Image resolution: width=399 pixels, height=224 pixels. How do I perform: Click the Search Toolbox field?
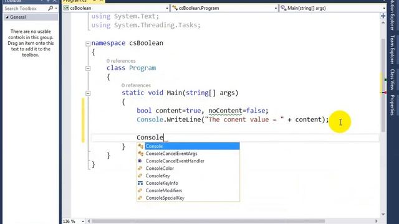pyautogui.click(x=26, y=8)
